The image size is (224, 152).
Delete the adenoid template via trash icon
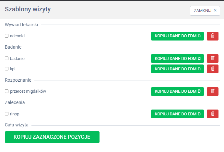pyautogui.click(x=212, y=36)
